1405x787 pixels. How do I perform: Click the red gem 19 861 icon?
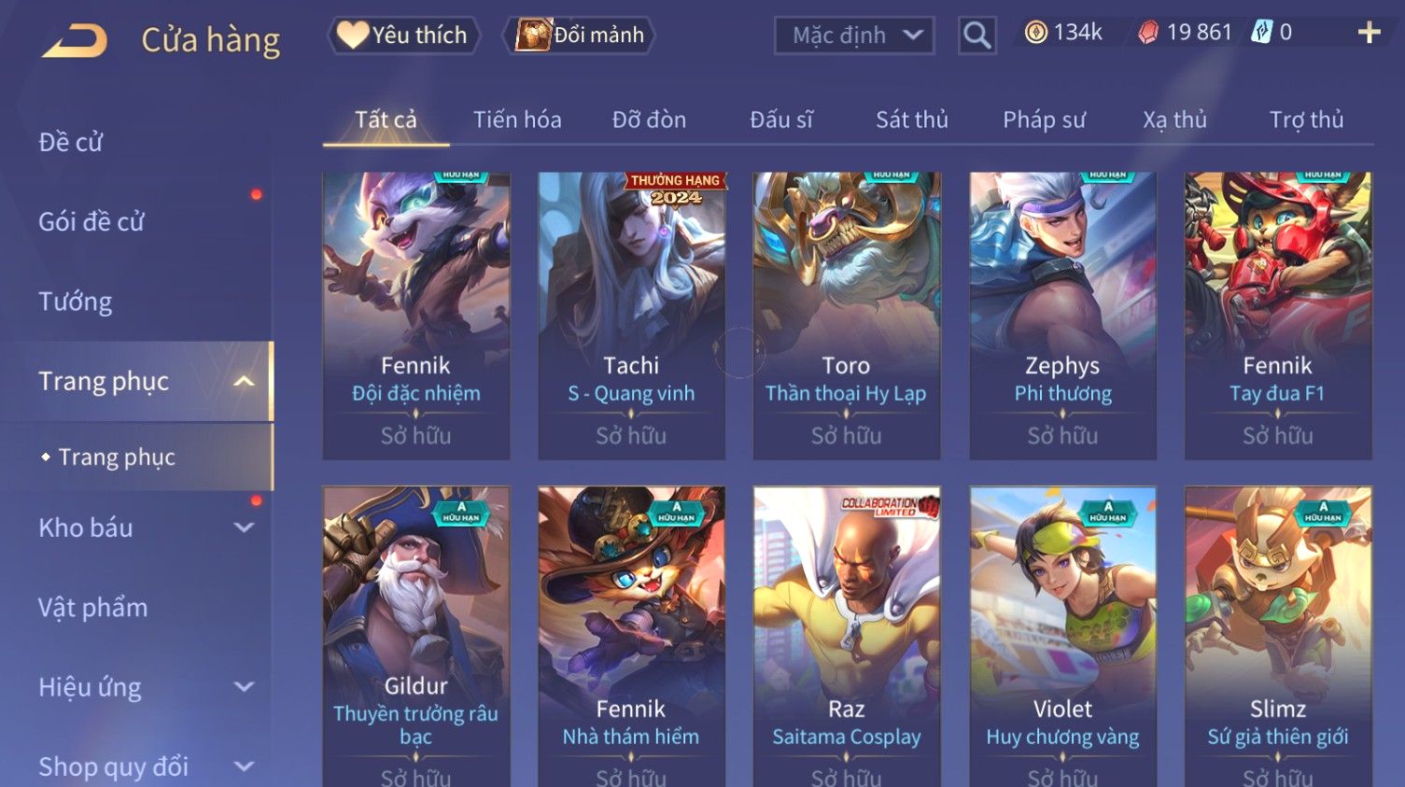click(x=1148, y=33)
